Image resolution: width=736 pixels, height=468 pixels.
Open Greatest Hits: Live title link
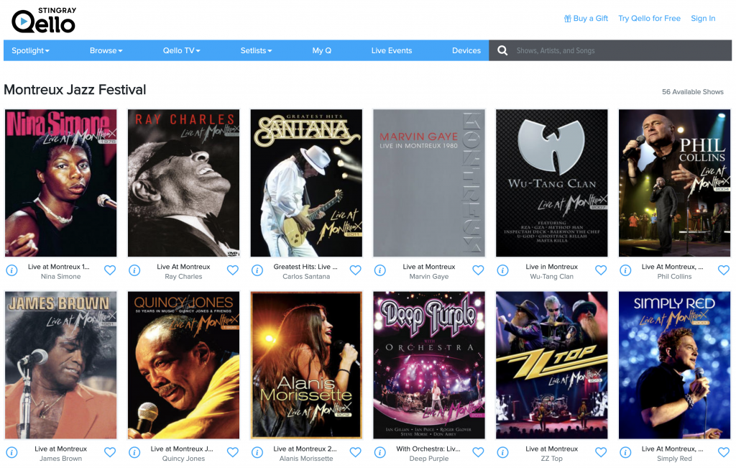point(305,267)
